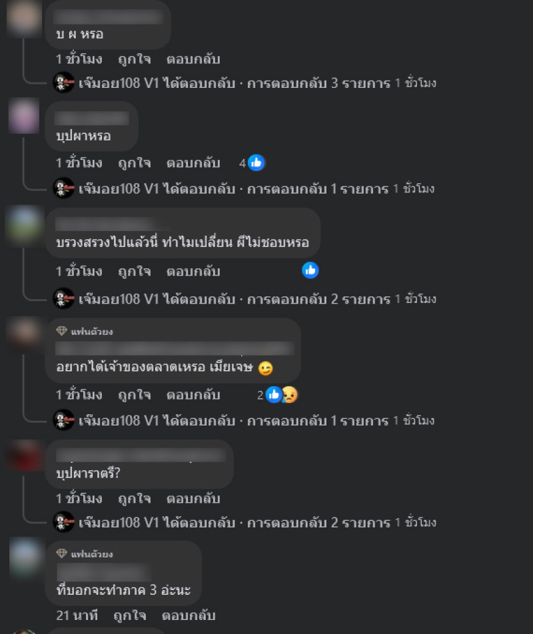Click เจ๊มอย108 avatar under บุปผาหรอ comment

tap(63, 188)
